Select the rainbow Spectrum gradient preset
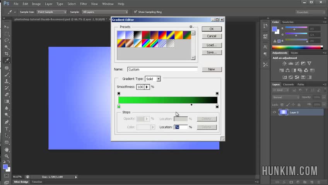The width and height of the screenshot is (328, 185). [x=146, y=43]
